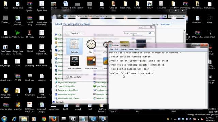Viewport: 218px width, 122px height.
Task: Open the View menu in Notepad
Action: pos(131,49)
